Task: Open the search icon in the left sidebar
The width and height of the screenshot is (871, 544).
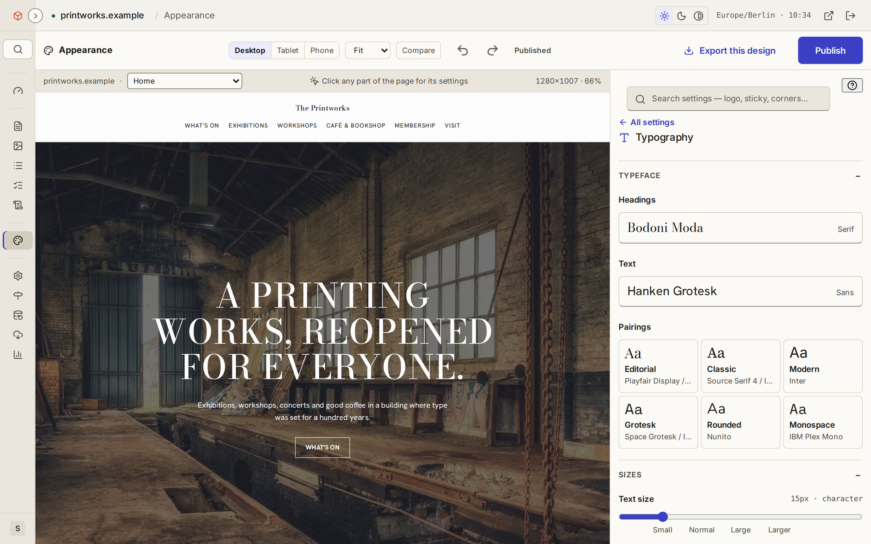Action: point(18,49)
